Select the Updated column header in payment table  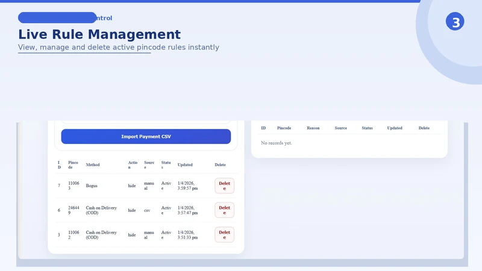[185, 164]
